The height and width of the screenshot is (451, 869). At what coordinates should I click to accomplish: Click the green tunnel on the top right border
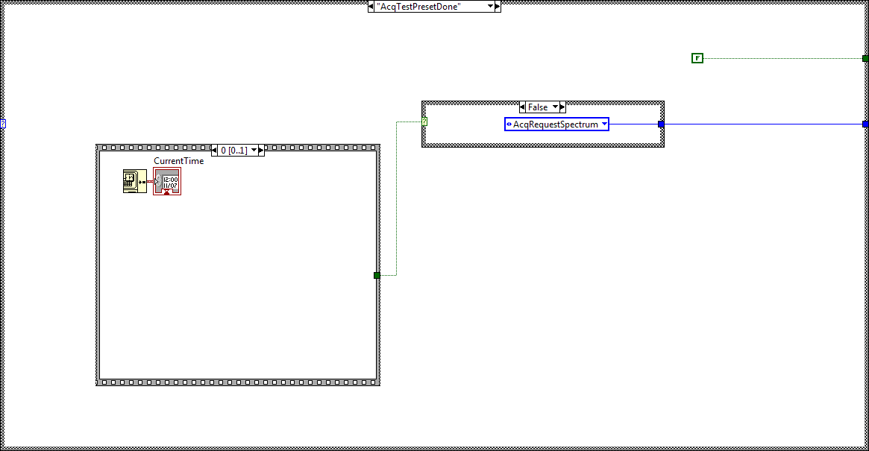click(x=865, y=57)
